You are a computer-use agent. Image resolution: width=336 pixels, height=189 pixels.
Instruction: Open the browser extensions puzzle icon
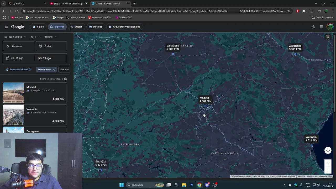(x=310, y=11)
